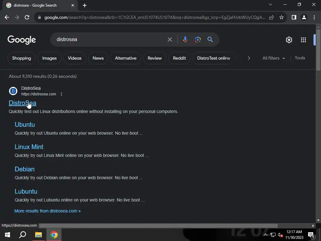Open a new tab with plus button

click(x=85, y=6)
